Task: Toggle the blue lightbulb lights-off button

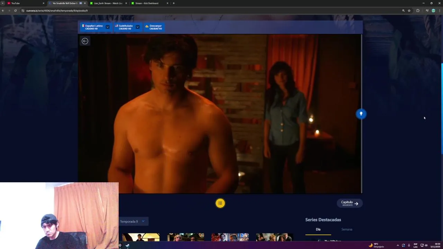Action: pos(361,114)
